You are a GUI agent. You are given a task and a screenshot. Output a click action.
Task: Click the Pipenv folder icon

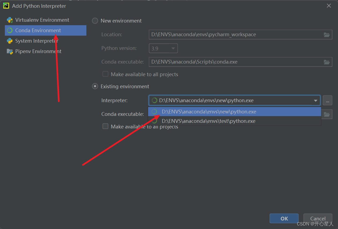10,51
